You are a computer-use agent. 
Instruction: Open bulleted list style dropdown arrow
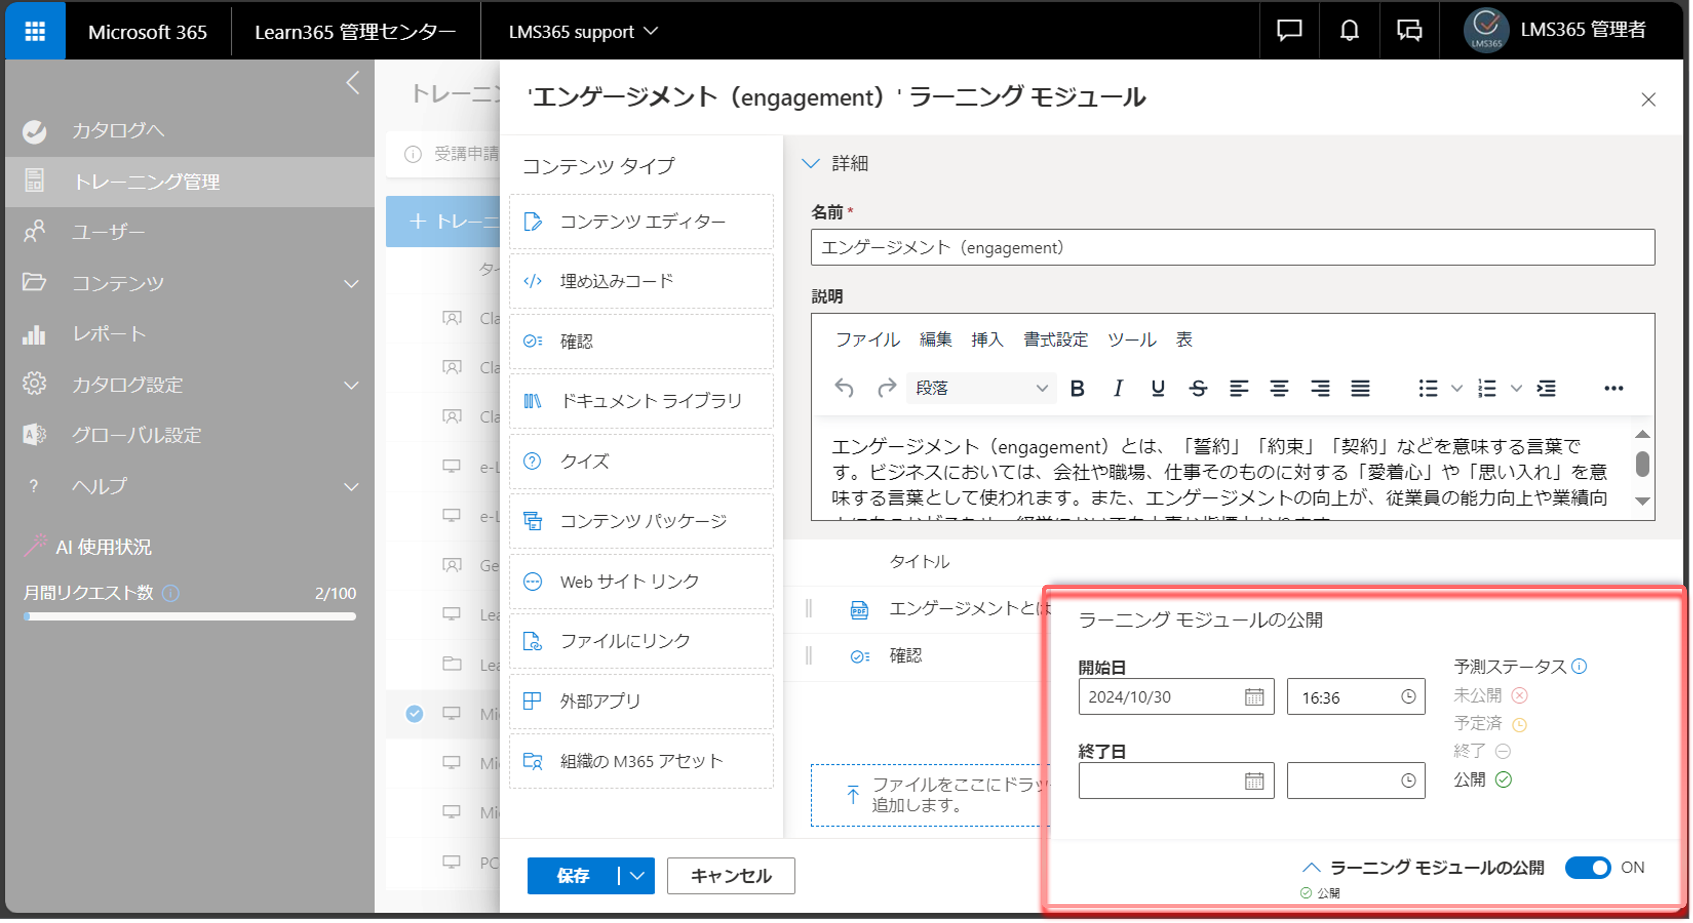(x=1457, y=389)
